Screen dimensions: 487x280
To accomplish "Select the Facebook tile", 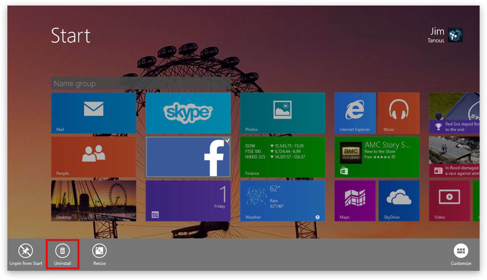I will (188, 157).
